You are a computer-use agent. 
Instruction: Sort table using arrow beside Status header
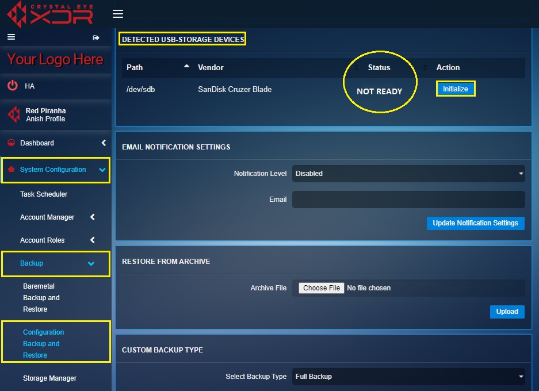tap(357, 67)
